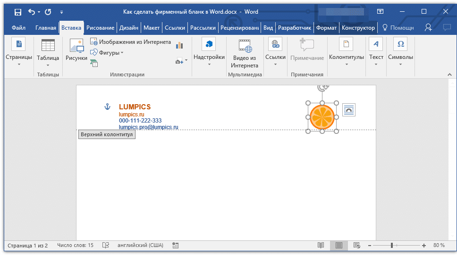Switch to Read Mode view in status bar
This screenshot has height=255, width=457.
321,246
